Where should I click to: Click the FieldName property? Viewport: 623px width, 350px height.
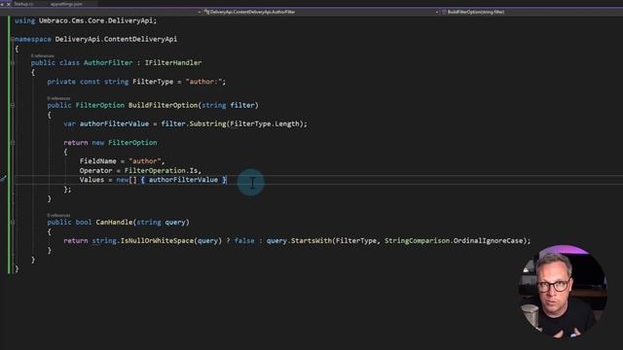pyautogui.click(x=97, y=161)
